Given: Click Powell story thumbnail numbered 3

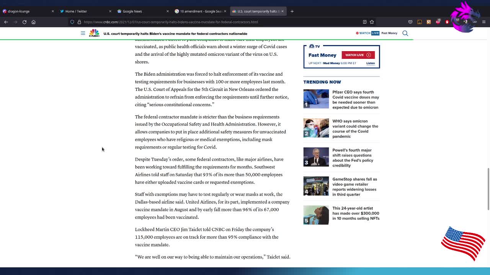Looking at the screenshot, I should (316, 157).
